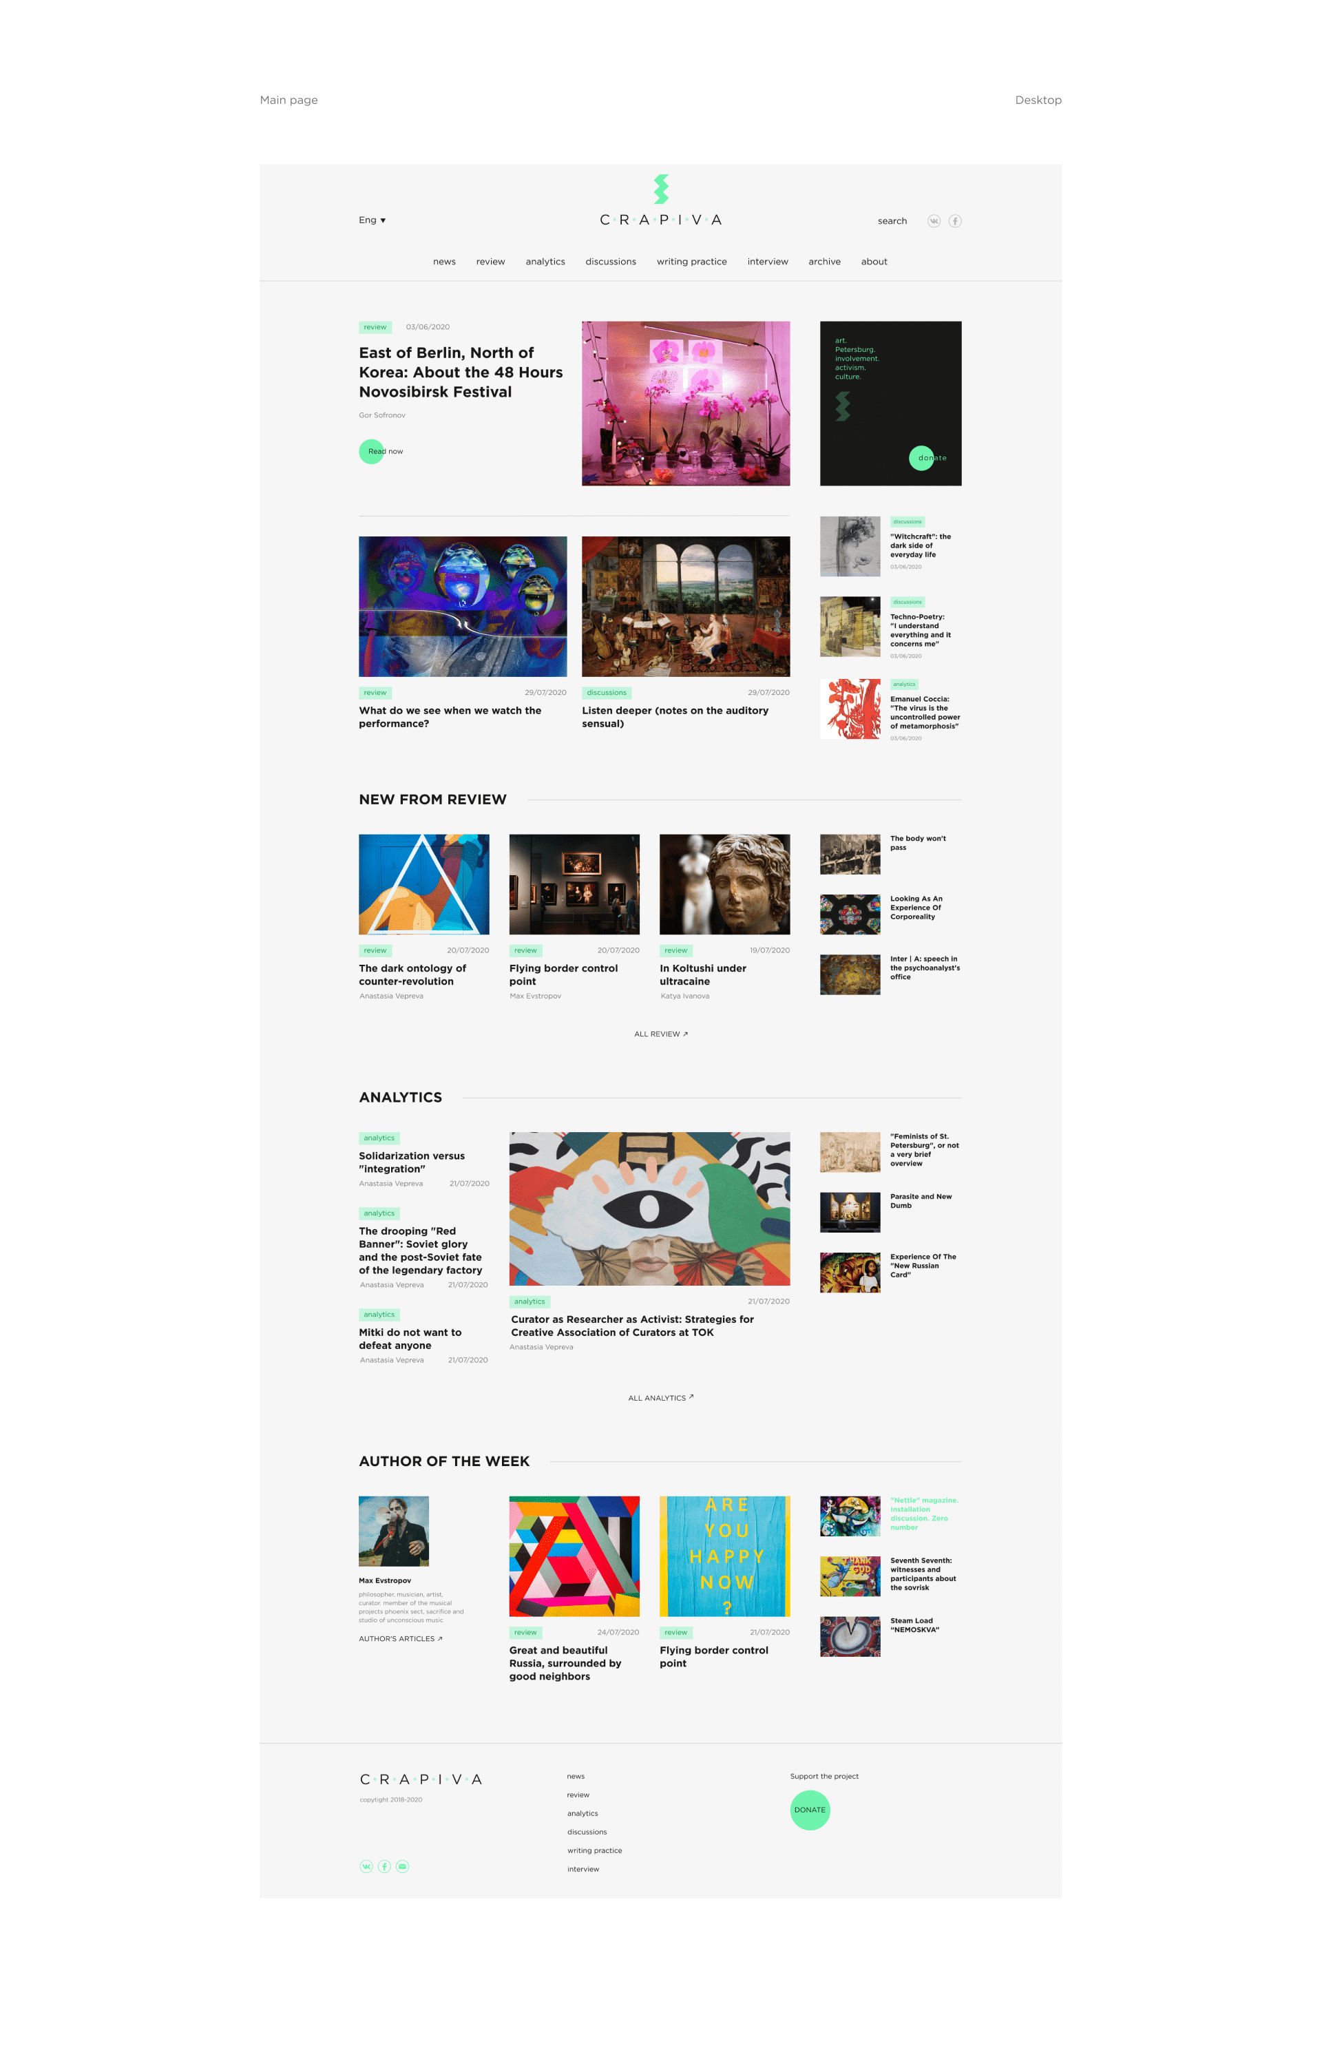Open the Eng language dropdown

coord(373,220)
